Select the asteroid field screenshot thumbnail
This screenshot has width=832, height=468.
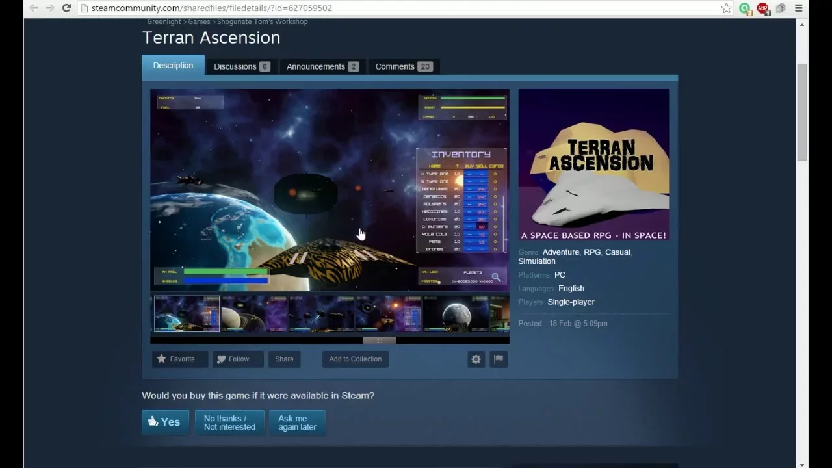click(x=322, y=314)
